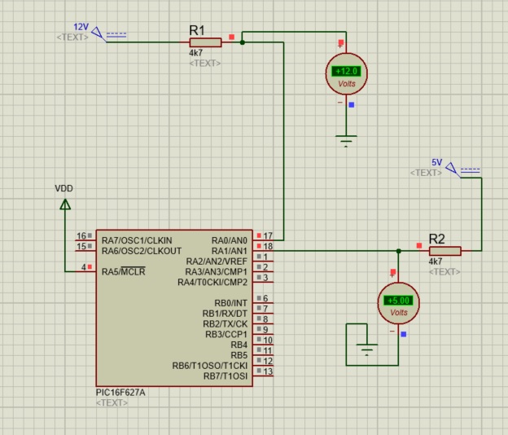Click the PIC16F627A component name

tap(120, 393)
